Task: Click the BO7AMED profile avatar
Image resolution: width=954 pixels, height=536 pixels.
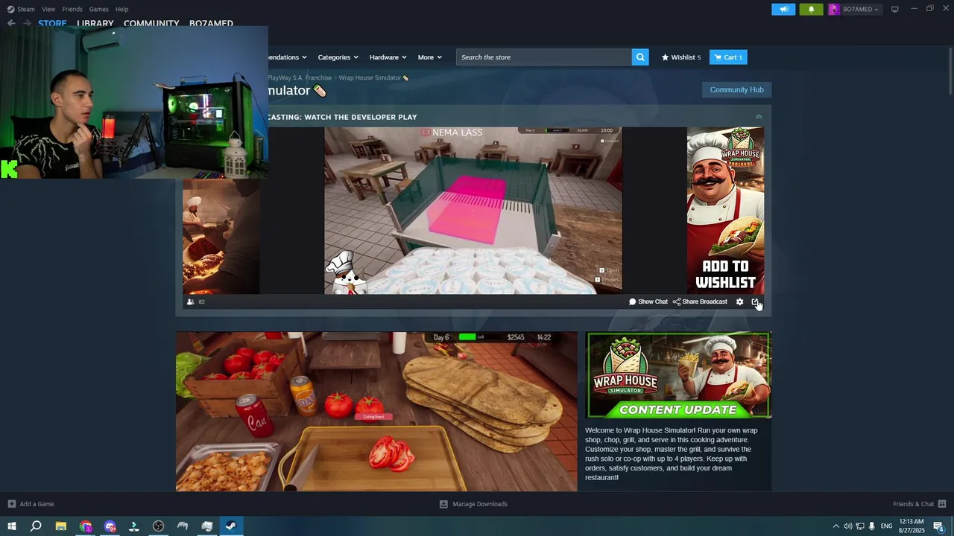Action: click(x=834, y=9)
